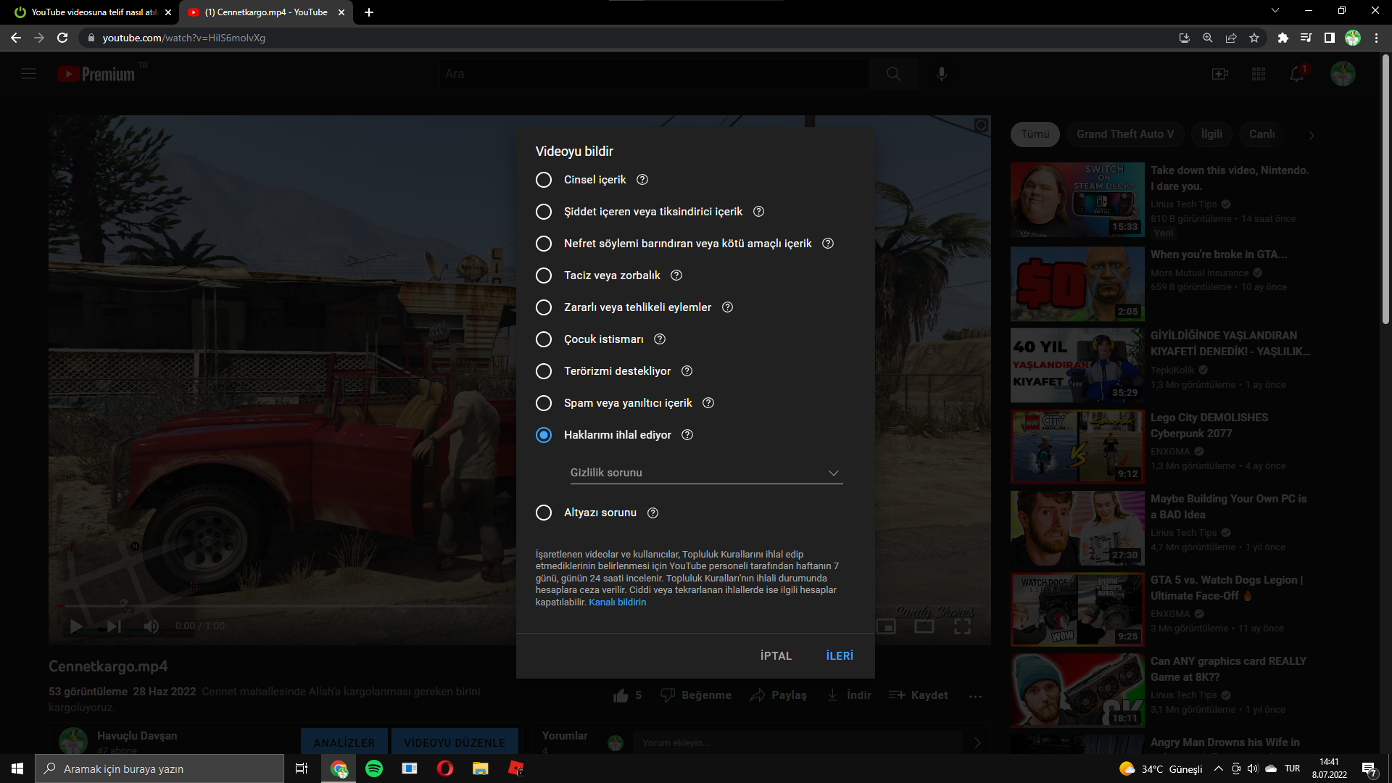
Task: Click the Kanalı bildirin link
Action: [617, 602]
